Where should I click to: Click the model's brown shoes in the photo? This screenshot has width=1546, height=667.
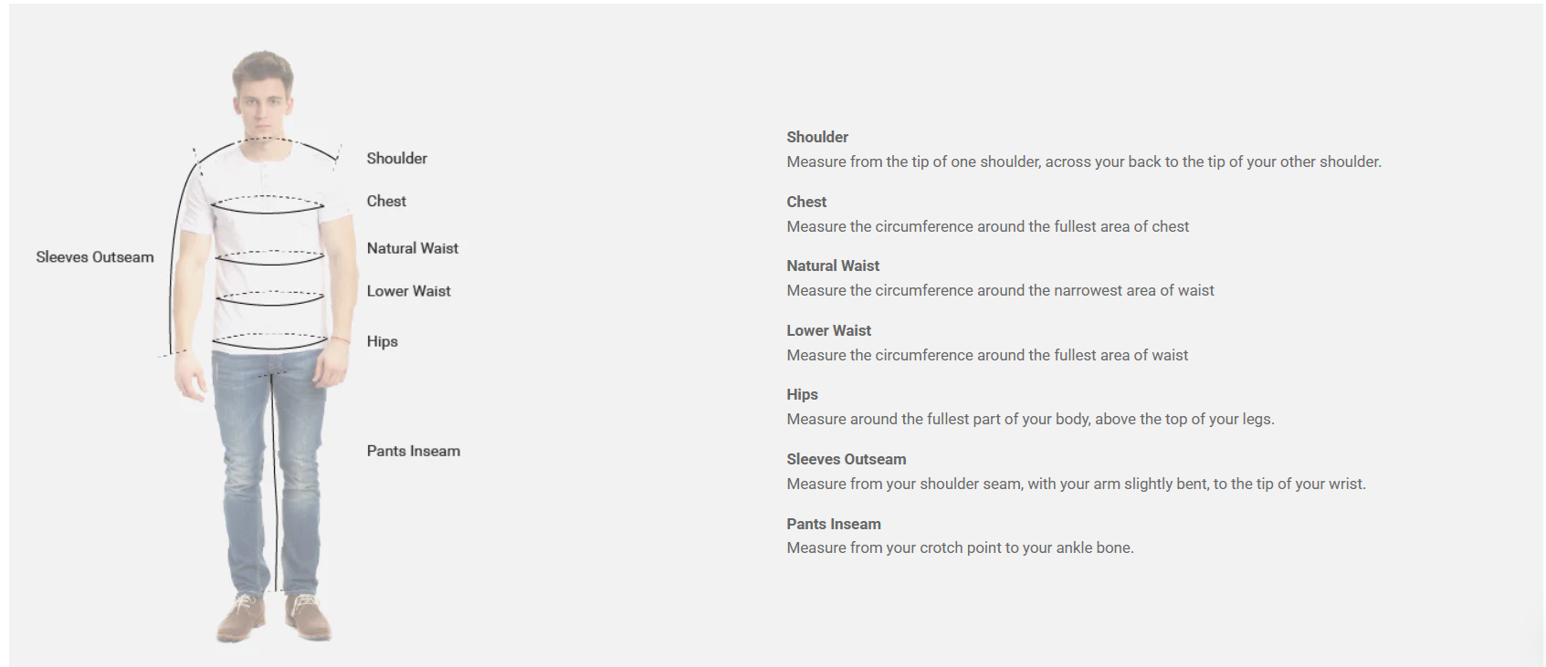click(275, 617)
